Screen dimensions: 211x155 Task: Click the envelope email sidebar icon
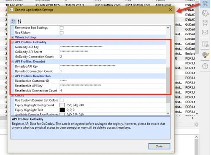(205, 32)
